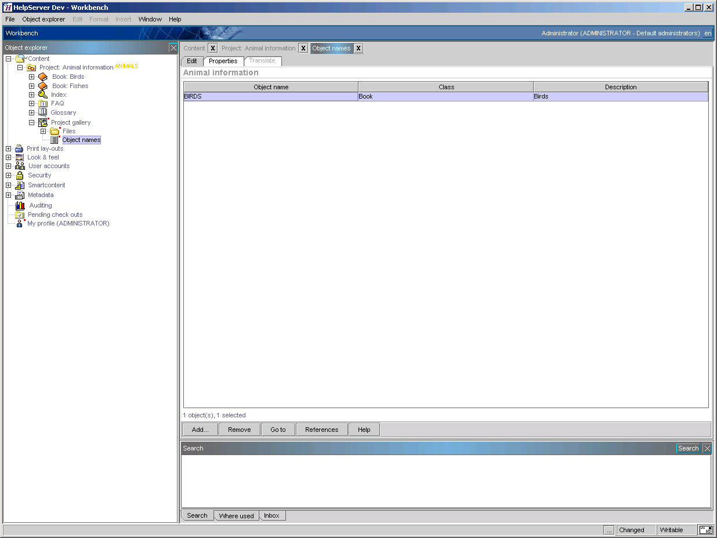This screenshot has height=538, width=717.
Task: Click the Security padlock icon
Action: (x=20, y=175)
